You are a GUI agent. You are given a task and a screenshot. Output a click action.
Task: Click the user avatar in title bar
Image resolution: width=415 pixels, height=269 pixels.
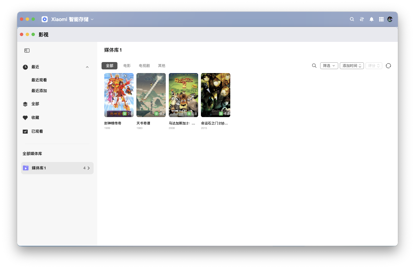point(390,19)
